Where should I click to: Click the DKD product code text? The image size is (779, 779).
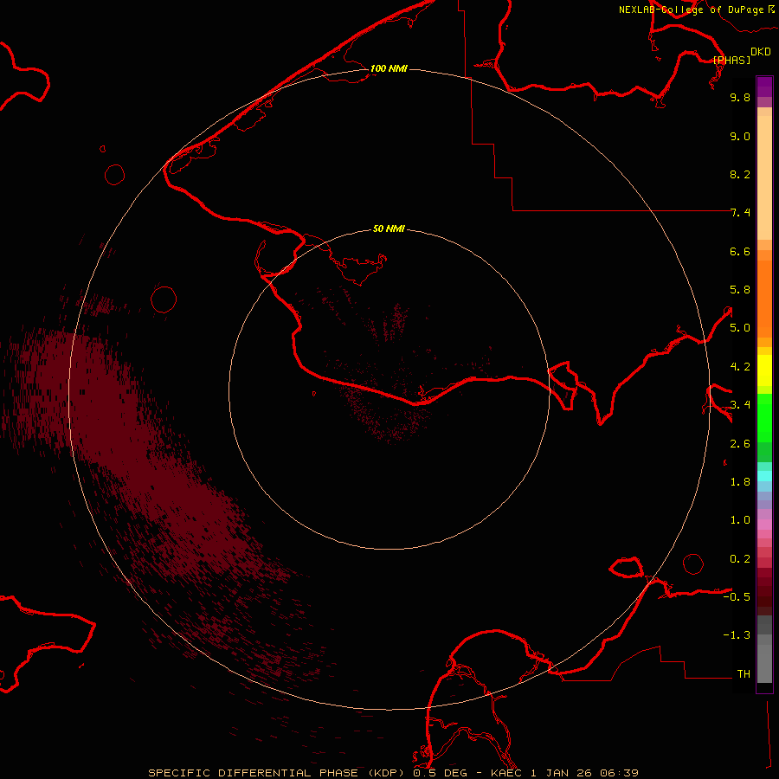click(x=761, y=52)
